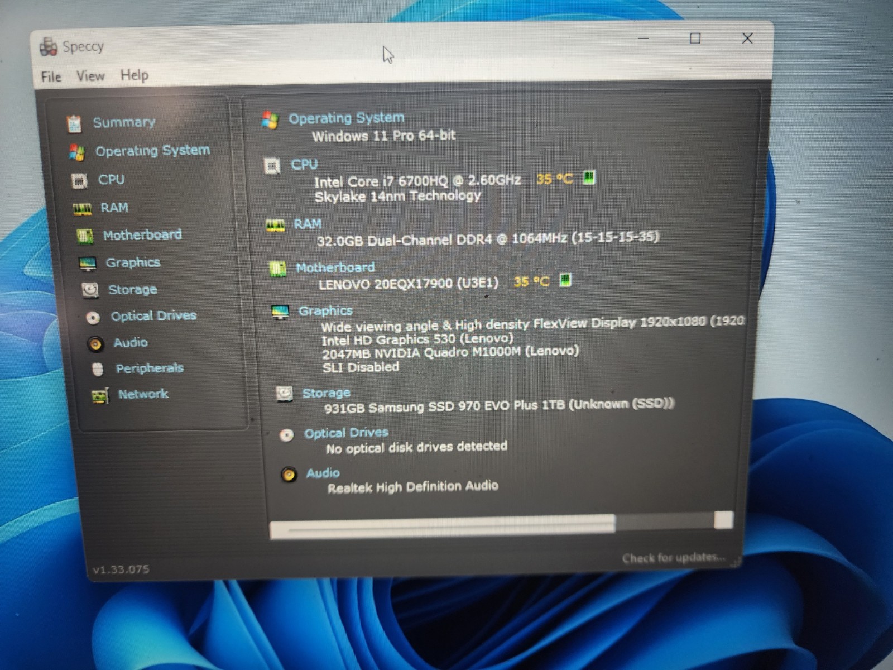Click the Audio speaker icon in sidebar
This screenshot has width=893, height=670.
point(95,343)
